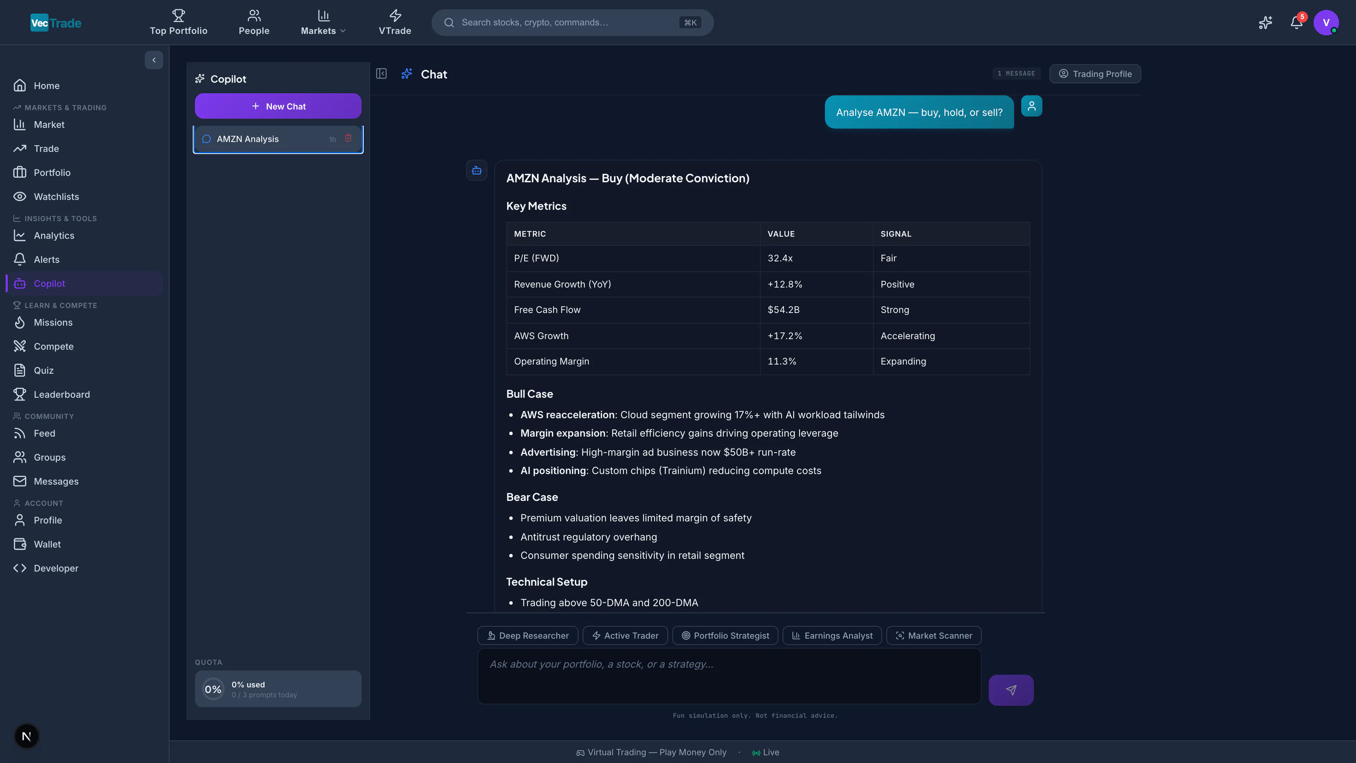Image resolution: width=1356 pixels, height=763 pixels.
Task: Open the People page in top navigation
Action: coord(254,23)
